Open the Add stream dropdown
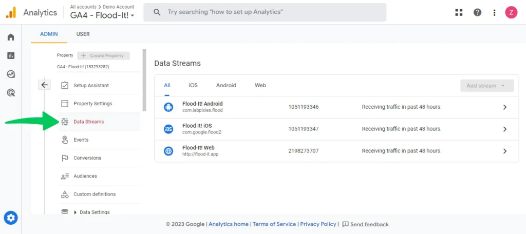 [x=487, y=86]
